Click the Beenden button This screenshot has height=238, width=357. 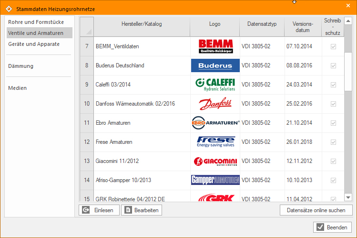pyautogui.click(x=332, y=227)
